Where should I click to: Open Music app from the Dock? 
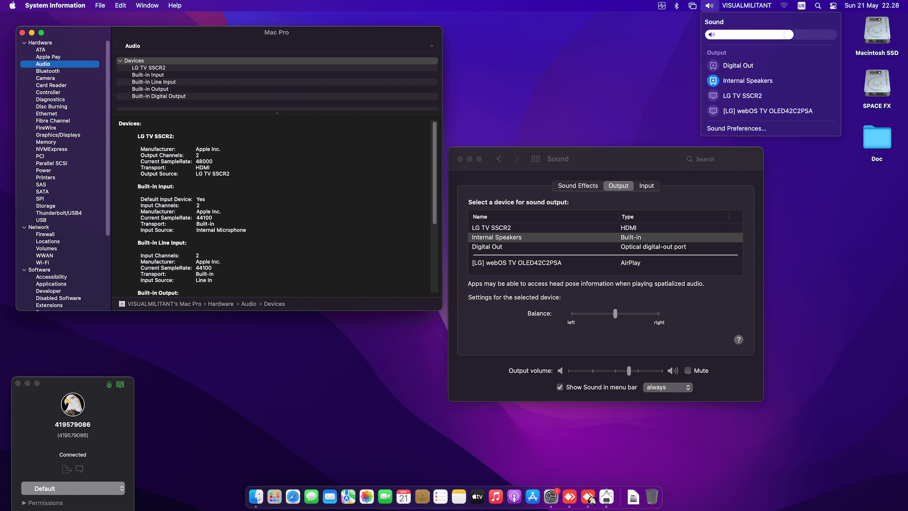(x=496, y=497)
